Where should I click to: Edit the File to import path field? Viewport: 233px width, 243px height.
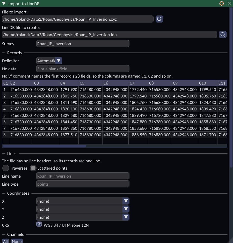pyautogui.click(x=78, y=19)
